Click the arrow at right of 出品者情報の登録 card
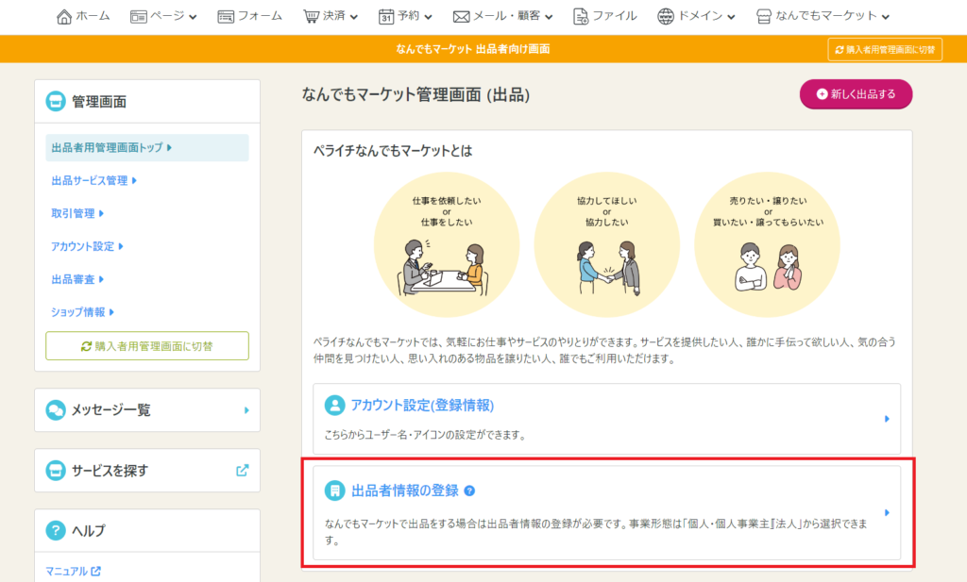This screenshot has width=967, height=582. pyautogui.click(x=887, y=513)
